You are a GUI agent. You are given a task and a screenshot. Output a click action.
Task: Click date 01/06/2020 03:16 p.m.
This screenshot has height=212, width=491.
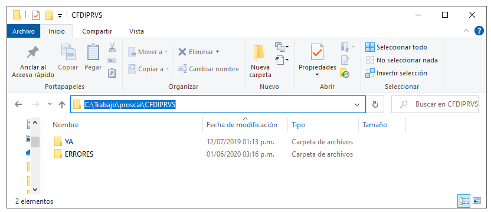241,154
